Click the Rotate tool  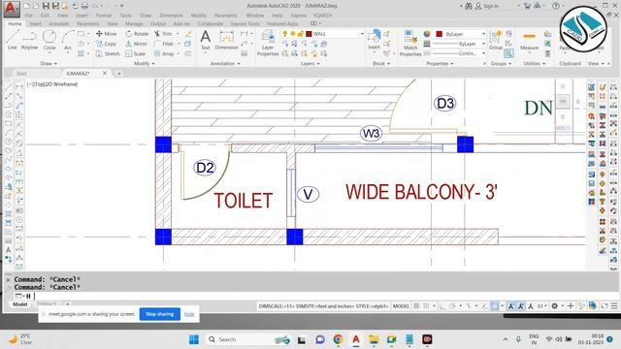click(x=137, y=34)
